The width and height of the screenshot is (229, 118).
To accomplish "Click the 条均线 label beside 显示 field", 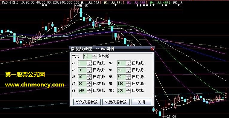I will pyautogui.click(x=104, y=56).
